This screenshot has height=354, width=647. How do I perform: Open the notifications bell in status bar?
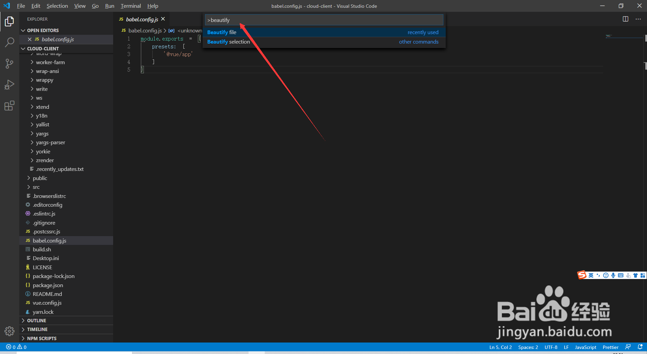(x=640, y=347)
